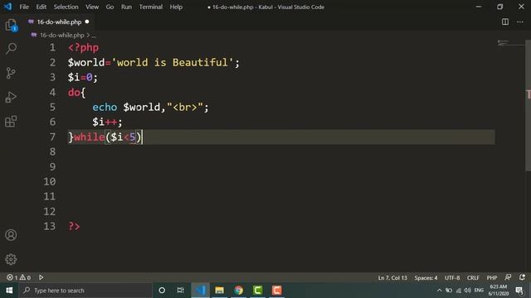The height and width of the screenshot is (298, 531).
Task: Click the while keyword on line 7
Action: click(89, 137)
